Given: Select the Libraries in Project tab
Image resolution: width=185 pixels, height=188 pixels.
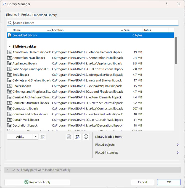Looking at the screenshot, I should (x=18, y=15).
